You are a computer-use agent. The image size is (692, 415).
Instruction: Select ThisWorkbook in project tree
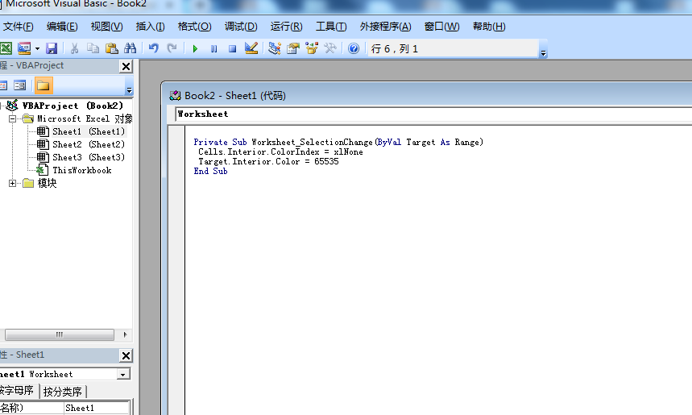(81, 170)
